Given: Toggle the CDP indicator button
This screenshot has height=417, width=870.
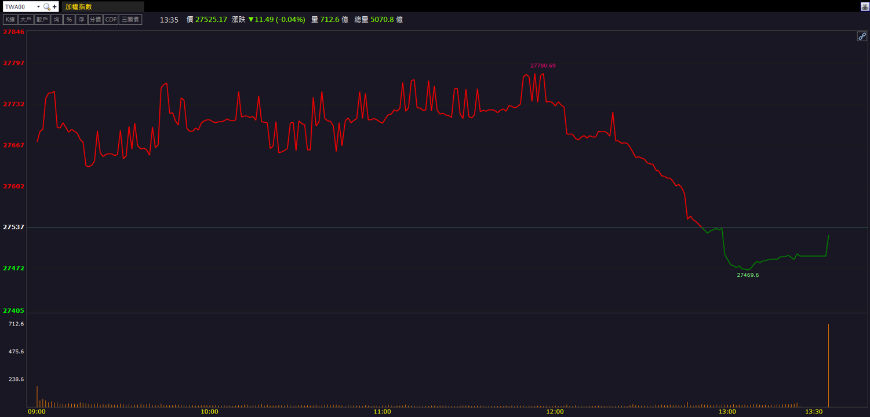Looking at the screenshot, I should point(111,20).
